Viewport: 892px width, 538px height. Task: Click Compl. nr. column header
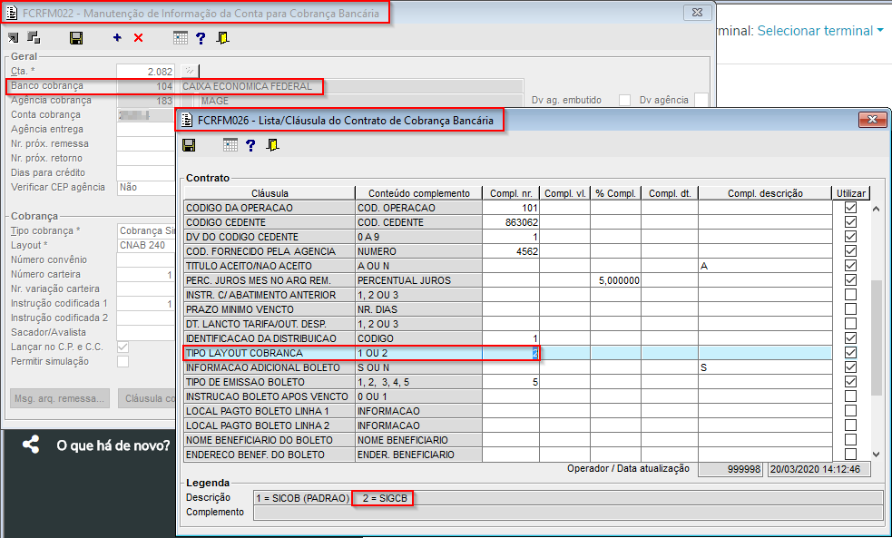coord(511,193)
